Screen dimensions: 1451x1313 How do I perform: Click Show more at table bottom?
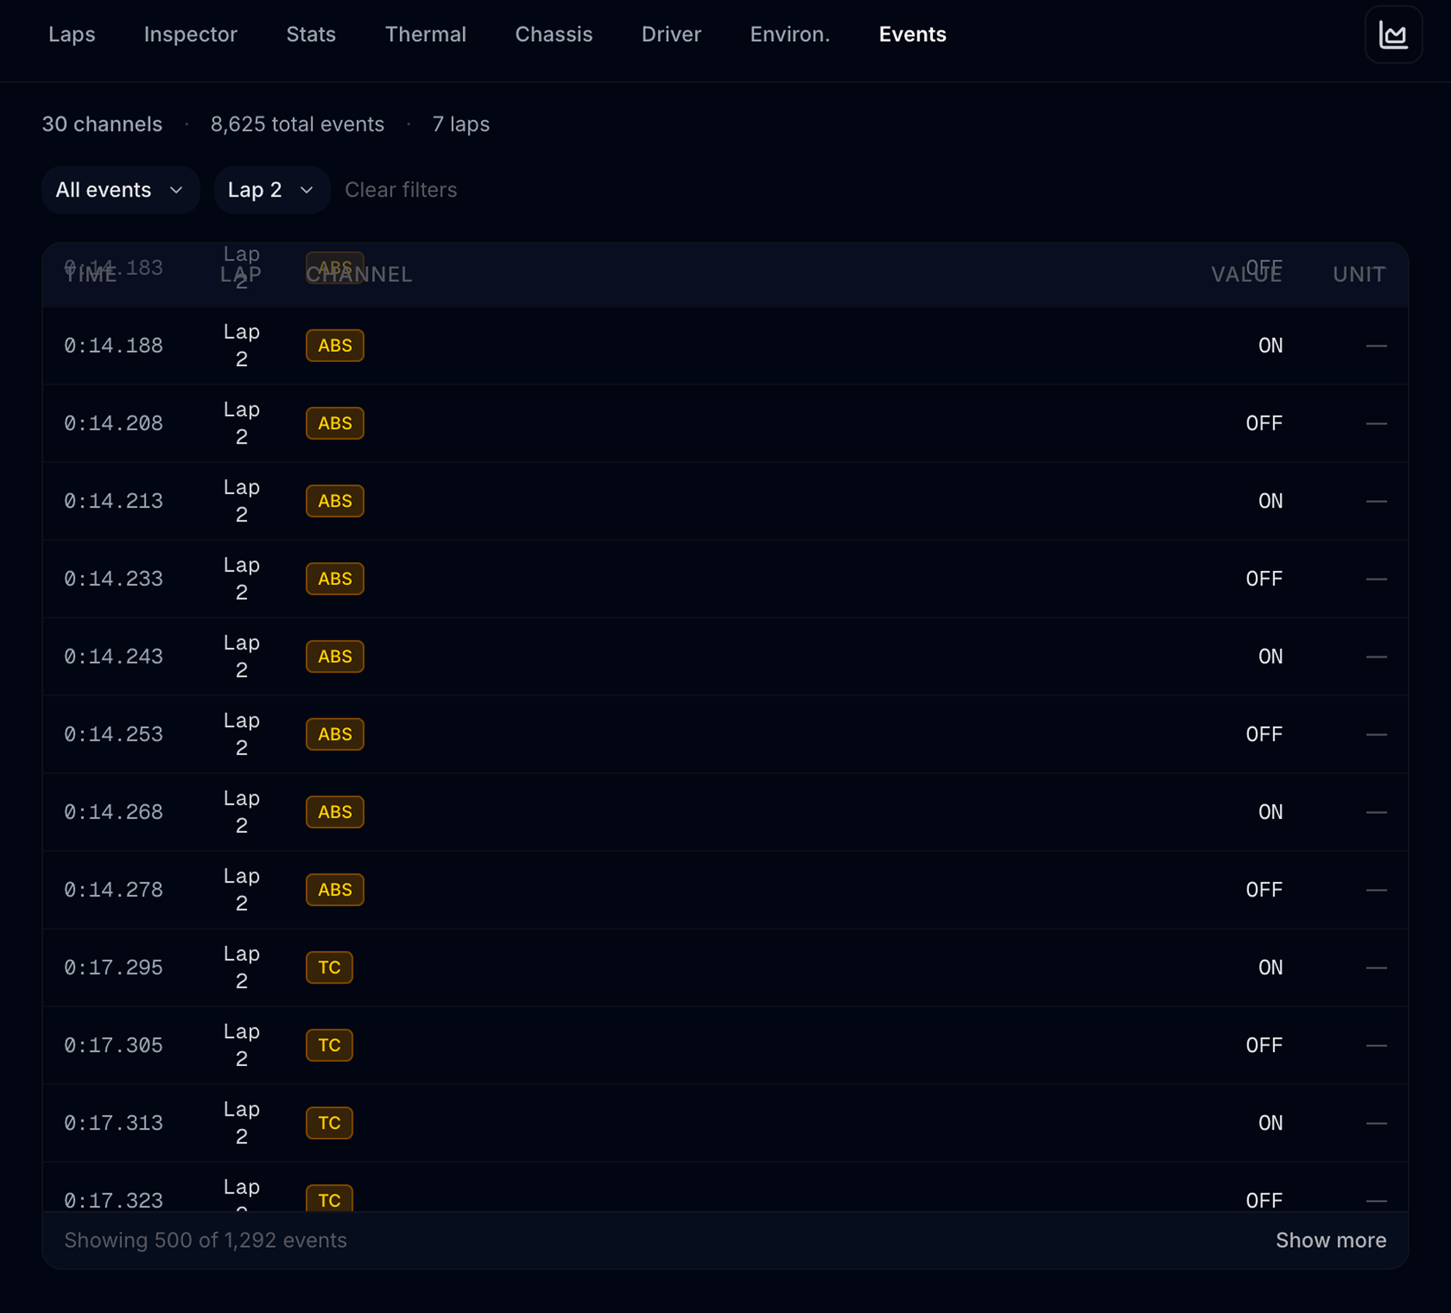(x=1331, y=1240)
